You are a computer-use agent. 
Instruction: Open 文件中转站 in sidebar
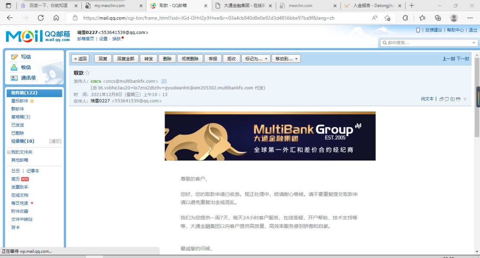(x=22, y=219)
